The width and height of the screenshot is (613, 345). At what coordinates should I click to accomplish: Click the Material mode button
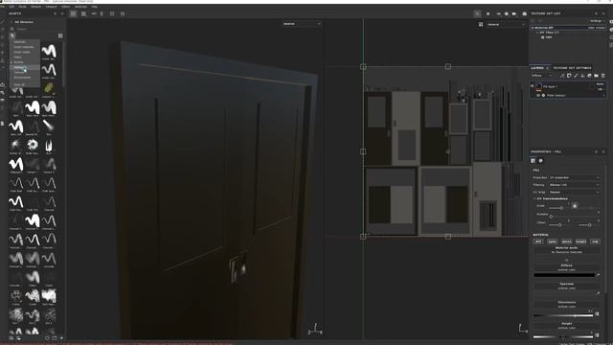tap(566, 250)
